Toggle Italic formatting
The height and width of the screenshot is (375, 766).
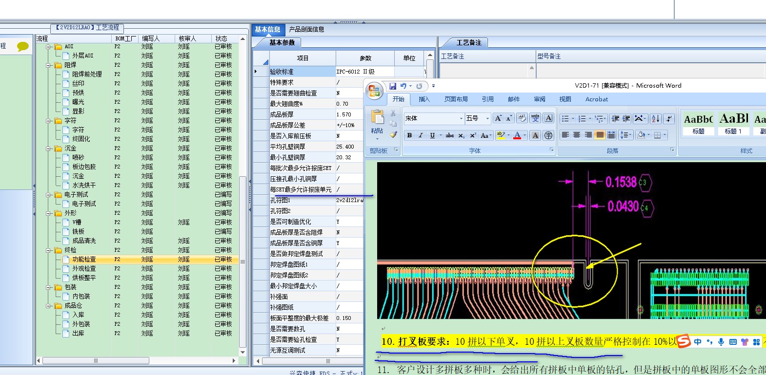click(421, 135)
